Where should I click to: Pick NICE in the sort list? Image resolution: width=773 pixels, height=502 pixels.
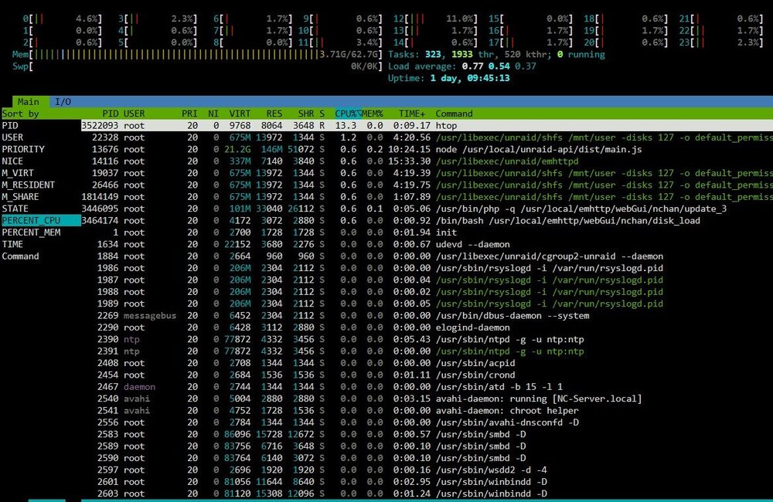(40, 161)
